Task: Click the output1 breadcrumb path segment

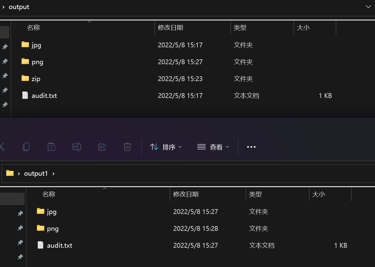Action: 36,174
